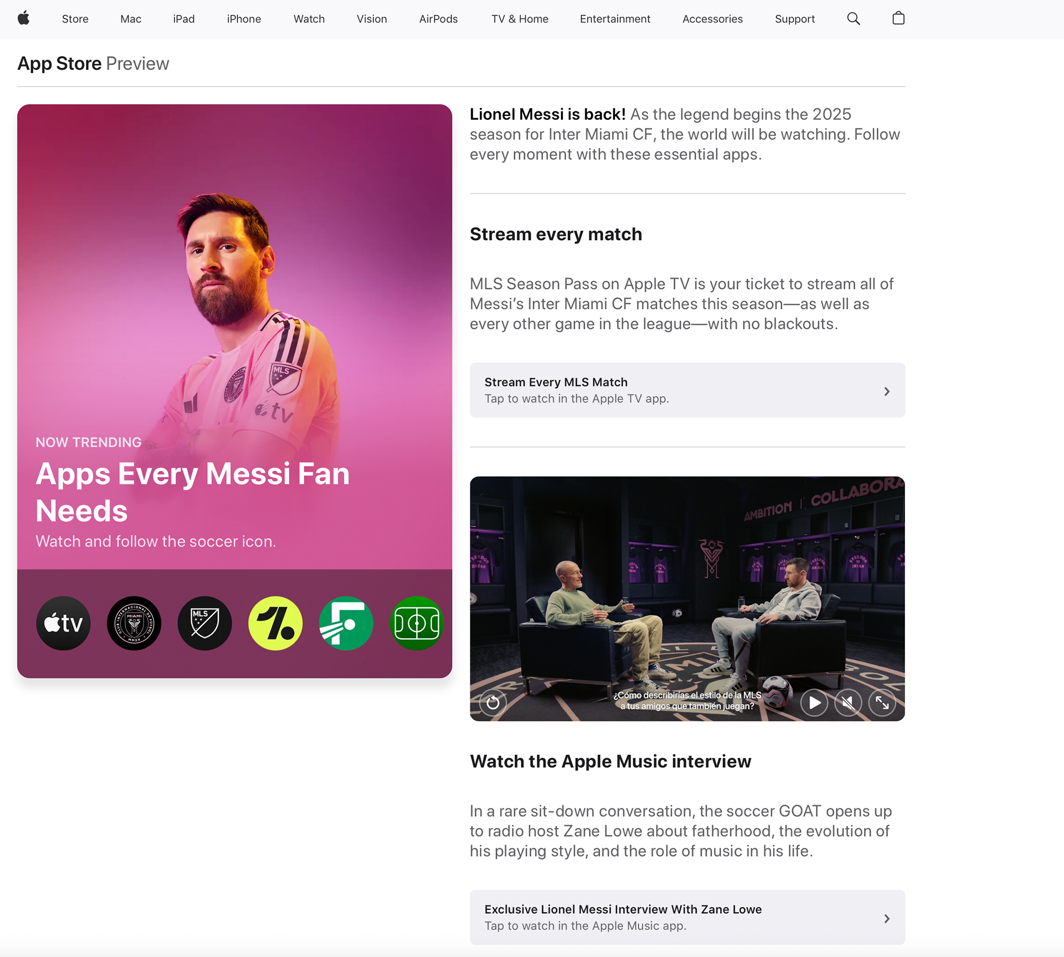Click chevron on Exclusive Lionel Messi Interview
This screenshot has width=1064, height=957.
887,919
